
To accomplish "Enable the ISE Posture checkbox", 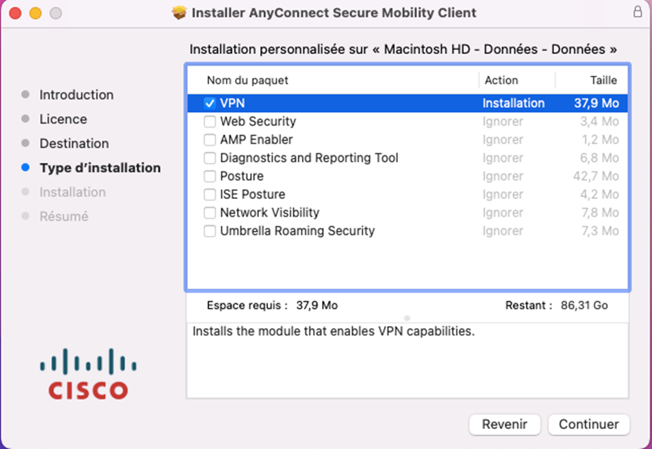I will click(x=209, y=195).
